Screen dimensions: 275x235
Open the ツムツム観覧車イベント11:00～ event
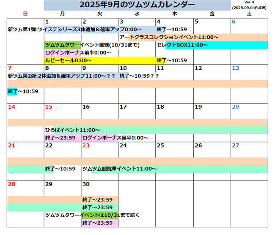tap(119, 169)
